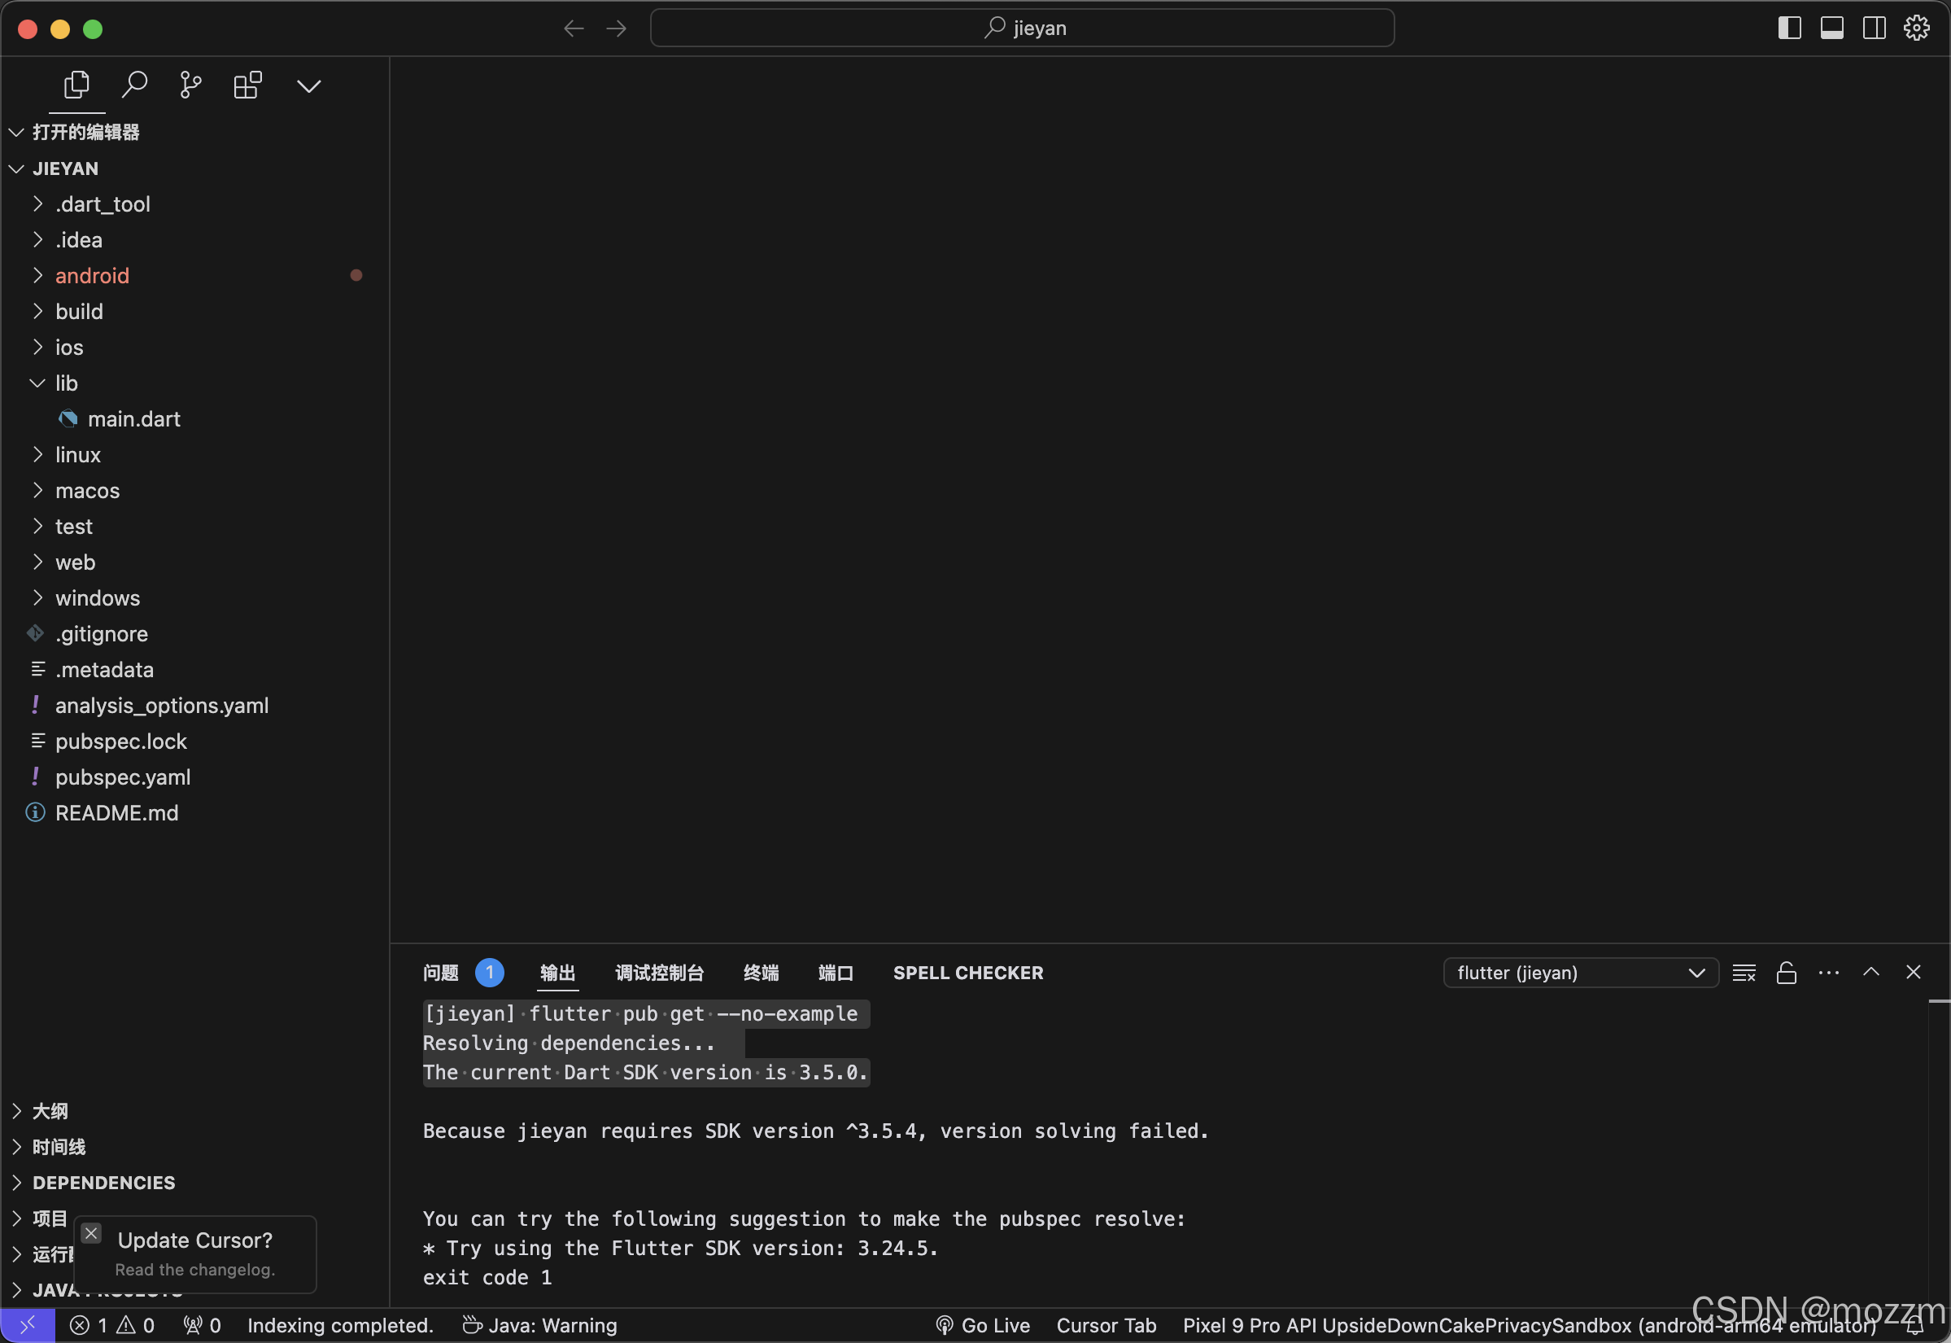Open the settings gear icon
The image size is (1951, 1343).
point(1916,28)
